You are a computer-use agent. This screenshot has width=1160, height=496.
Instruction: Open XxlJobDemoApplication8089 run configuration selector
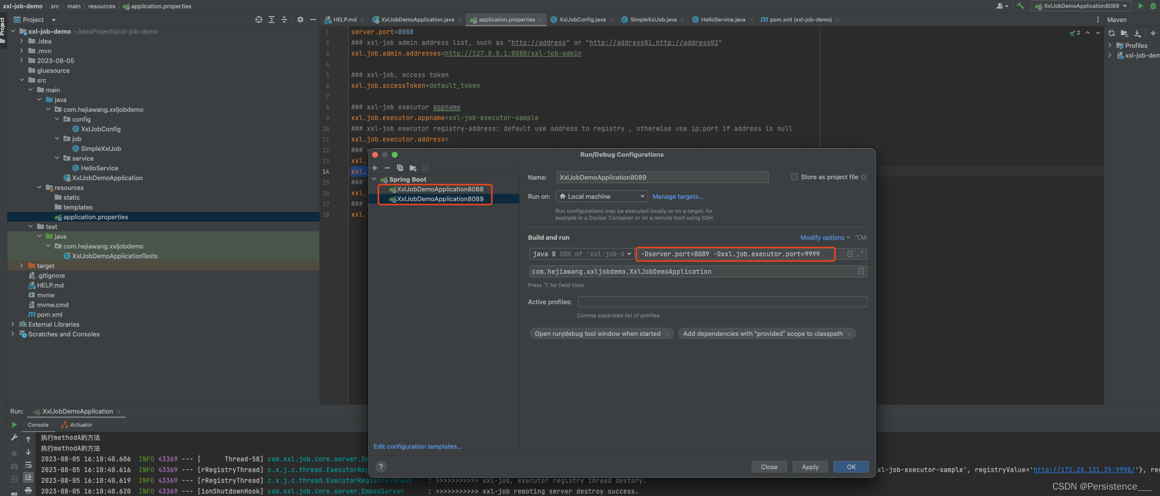pyautogui.click(x=1081, y=6)
